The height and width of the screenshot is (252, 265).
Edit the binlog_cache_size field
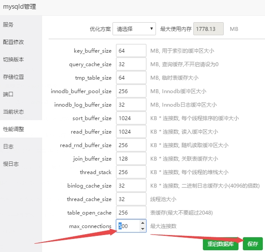coord(131,185)
